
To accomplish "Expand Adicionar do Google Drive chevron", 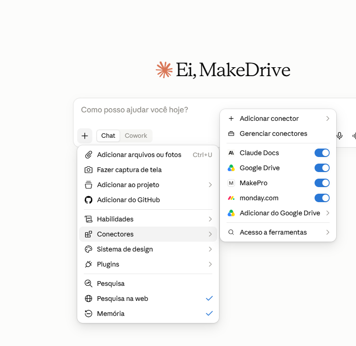I will 328,213.
